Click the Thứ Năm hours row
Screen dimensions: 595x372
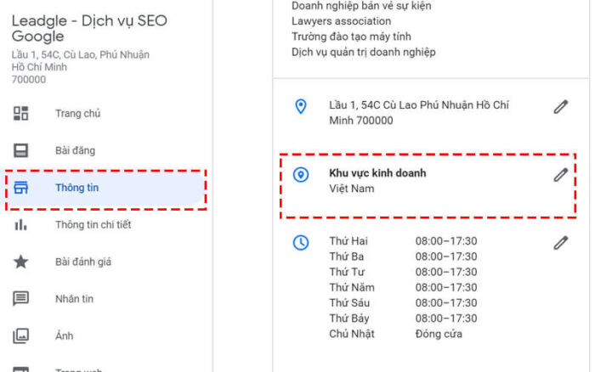click(403, 287)
